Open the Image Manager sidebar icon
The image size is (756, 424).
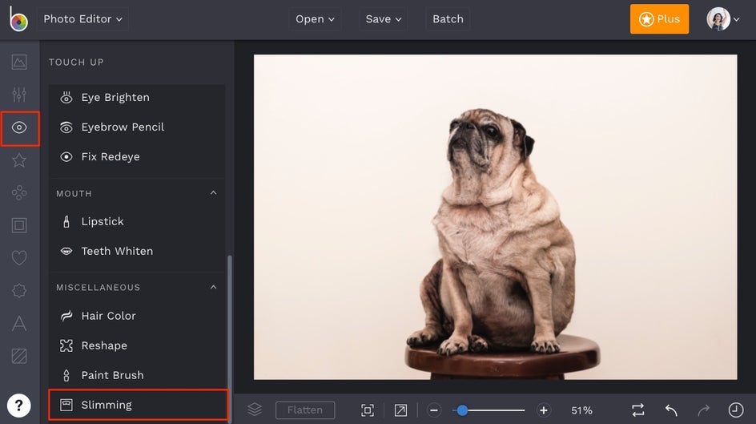[x=19, y=62]
